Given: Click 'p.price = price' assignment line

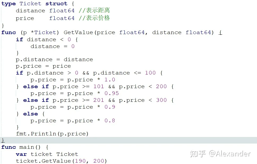Looking at the screenshot, I should tap(43, 66).
